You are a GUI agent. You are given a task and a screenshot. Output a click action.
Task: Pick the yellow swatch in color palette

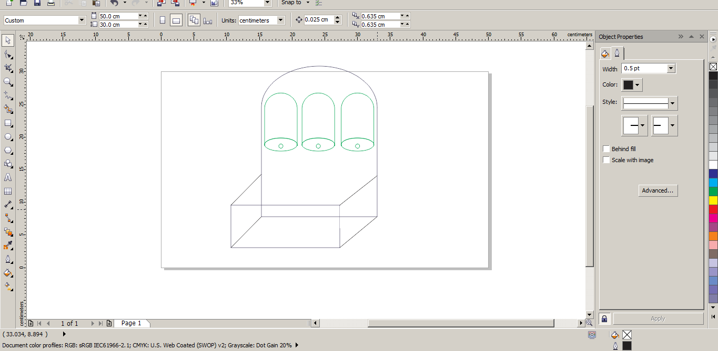point(713,200)
